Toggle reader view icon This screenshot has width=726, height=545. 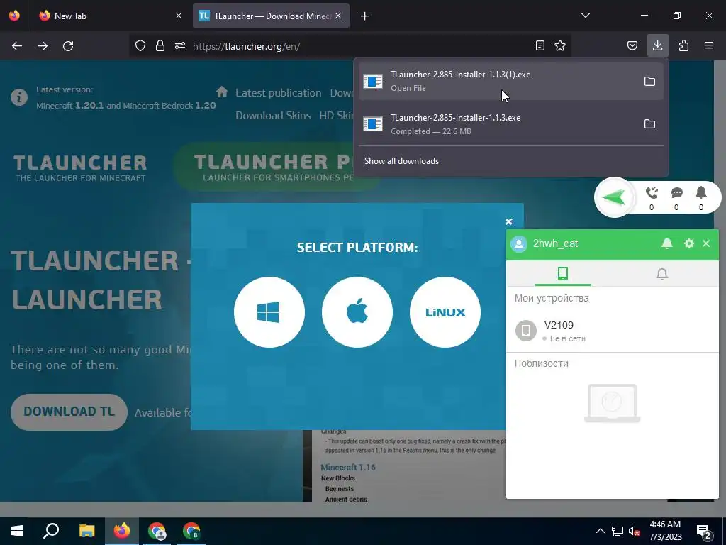(x=540, y=46)
